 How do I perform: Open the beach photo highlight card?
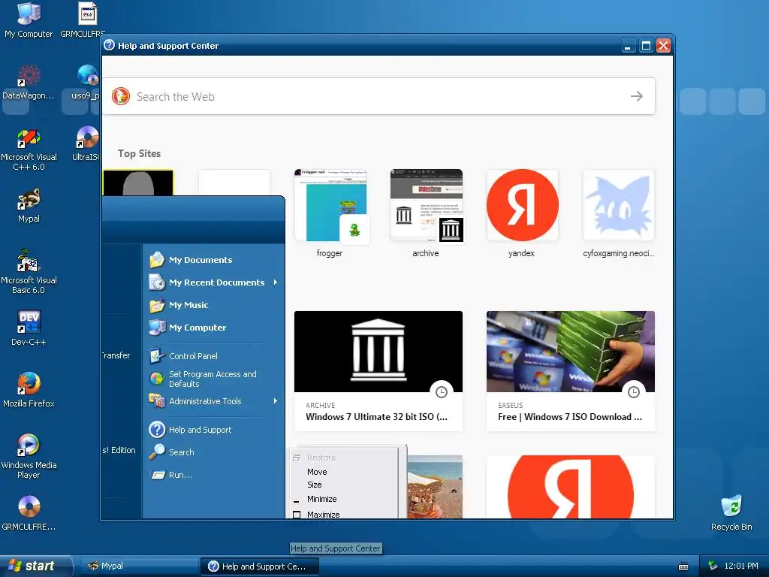(435, 486)
